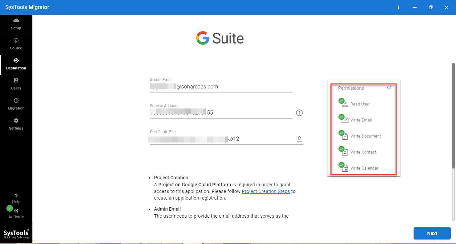Viewport: 456px width, 244px height.
Task: Click the Write Calendar label
Action: tap(365, 168)
